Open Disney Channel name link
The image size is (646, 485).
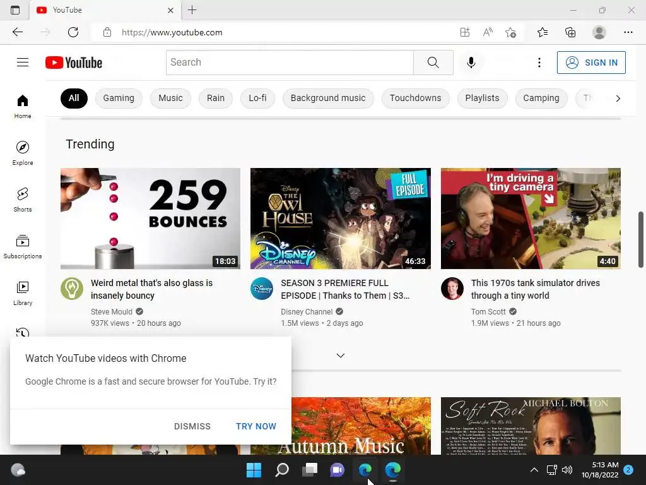307,311
